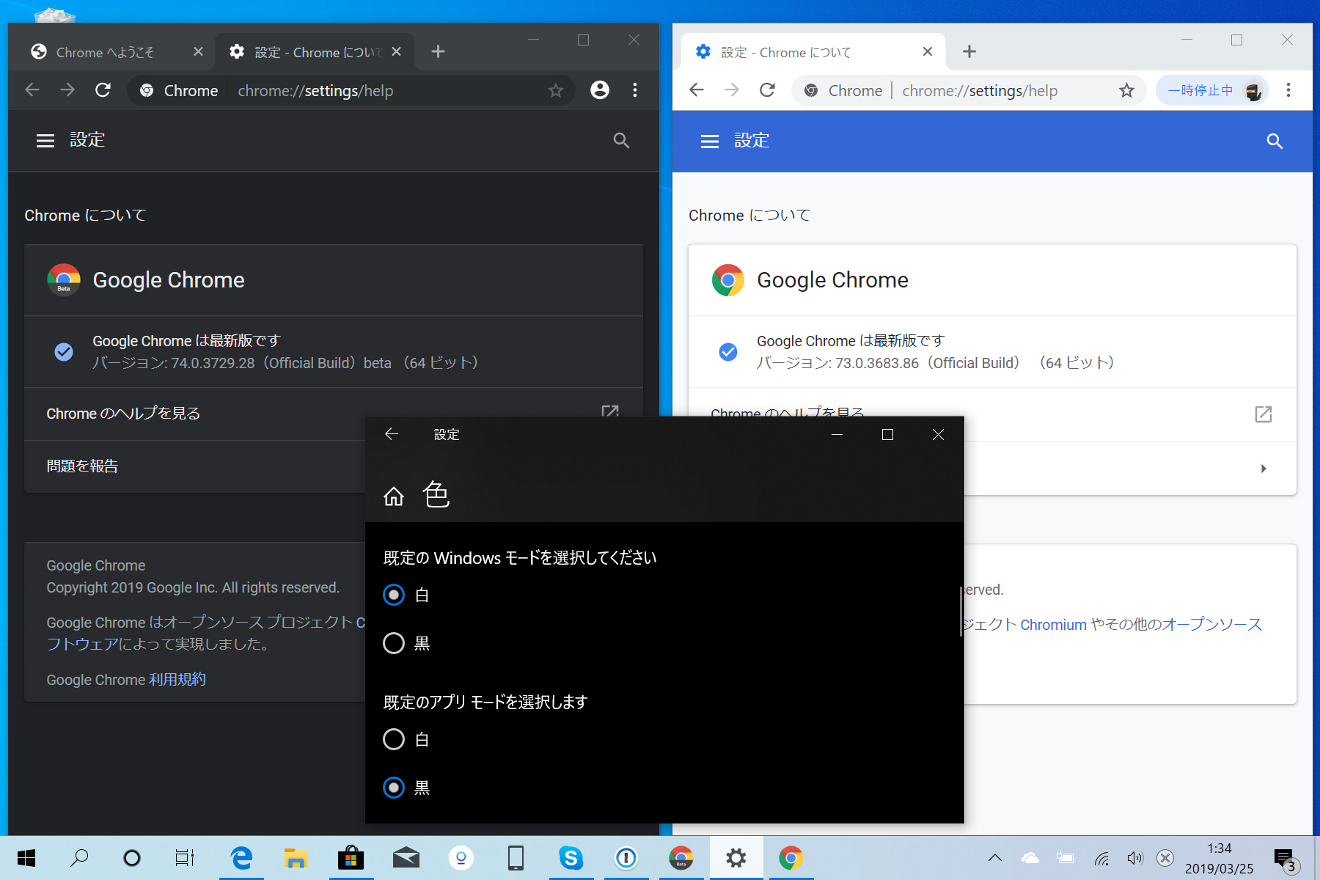Open 1Password from the taskbar

click(x=626, y=857)
